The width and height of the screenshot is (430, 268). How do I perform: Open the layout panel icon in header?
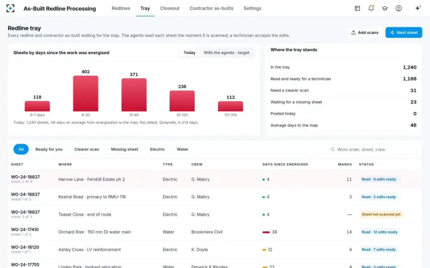[x=357, y=8]
